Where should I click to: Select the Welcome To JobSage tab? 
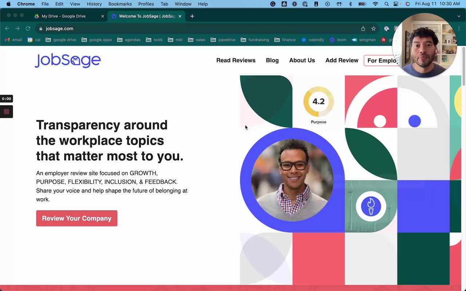point(147,16)
